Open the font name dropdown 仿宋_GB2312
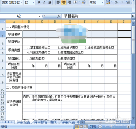Viewport: 136px width, 129px height. coord(21,2)
